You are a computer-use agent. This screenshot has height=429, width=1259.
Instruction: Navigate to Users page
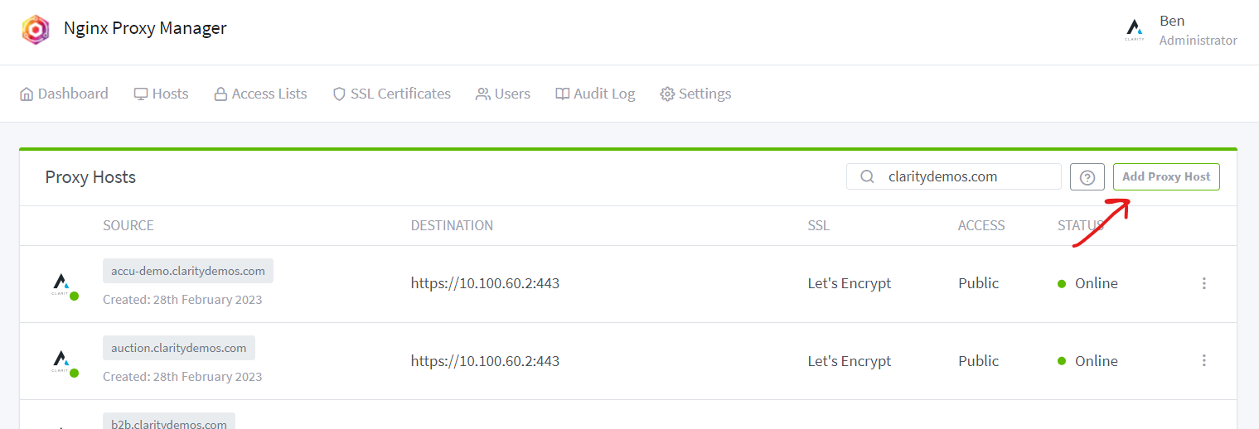coord(503,94)
